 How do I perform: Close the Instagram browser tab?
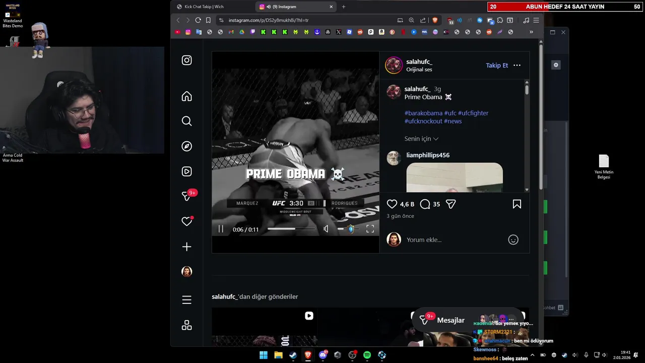coord(331,7)
